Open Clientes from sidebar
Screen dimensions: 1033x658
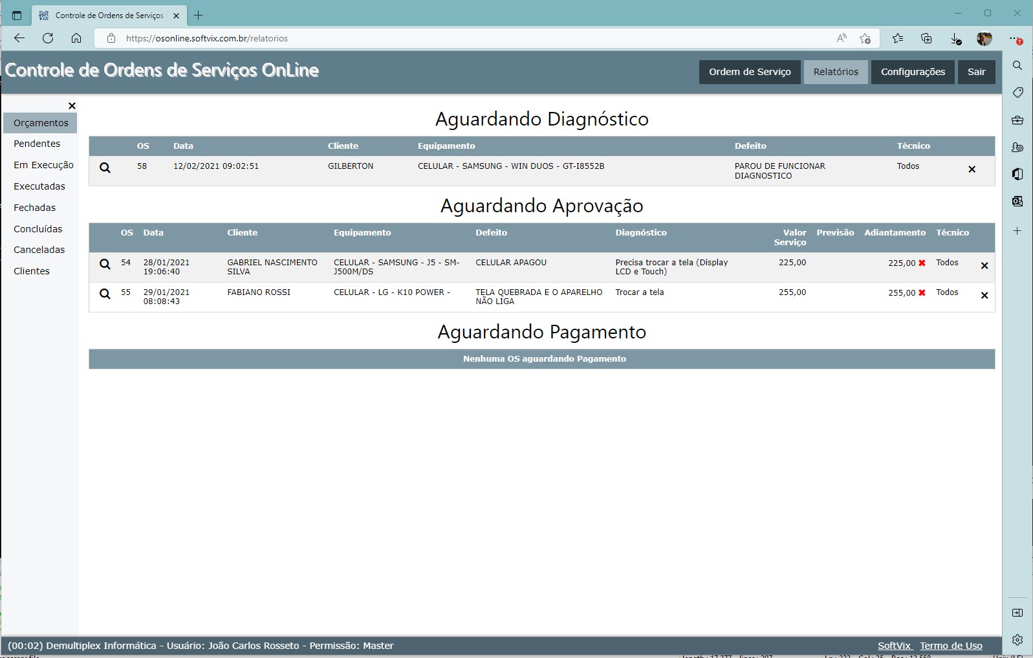pyautogui.click(x=32, y=271)
